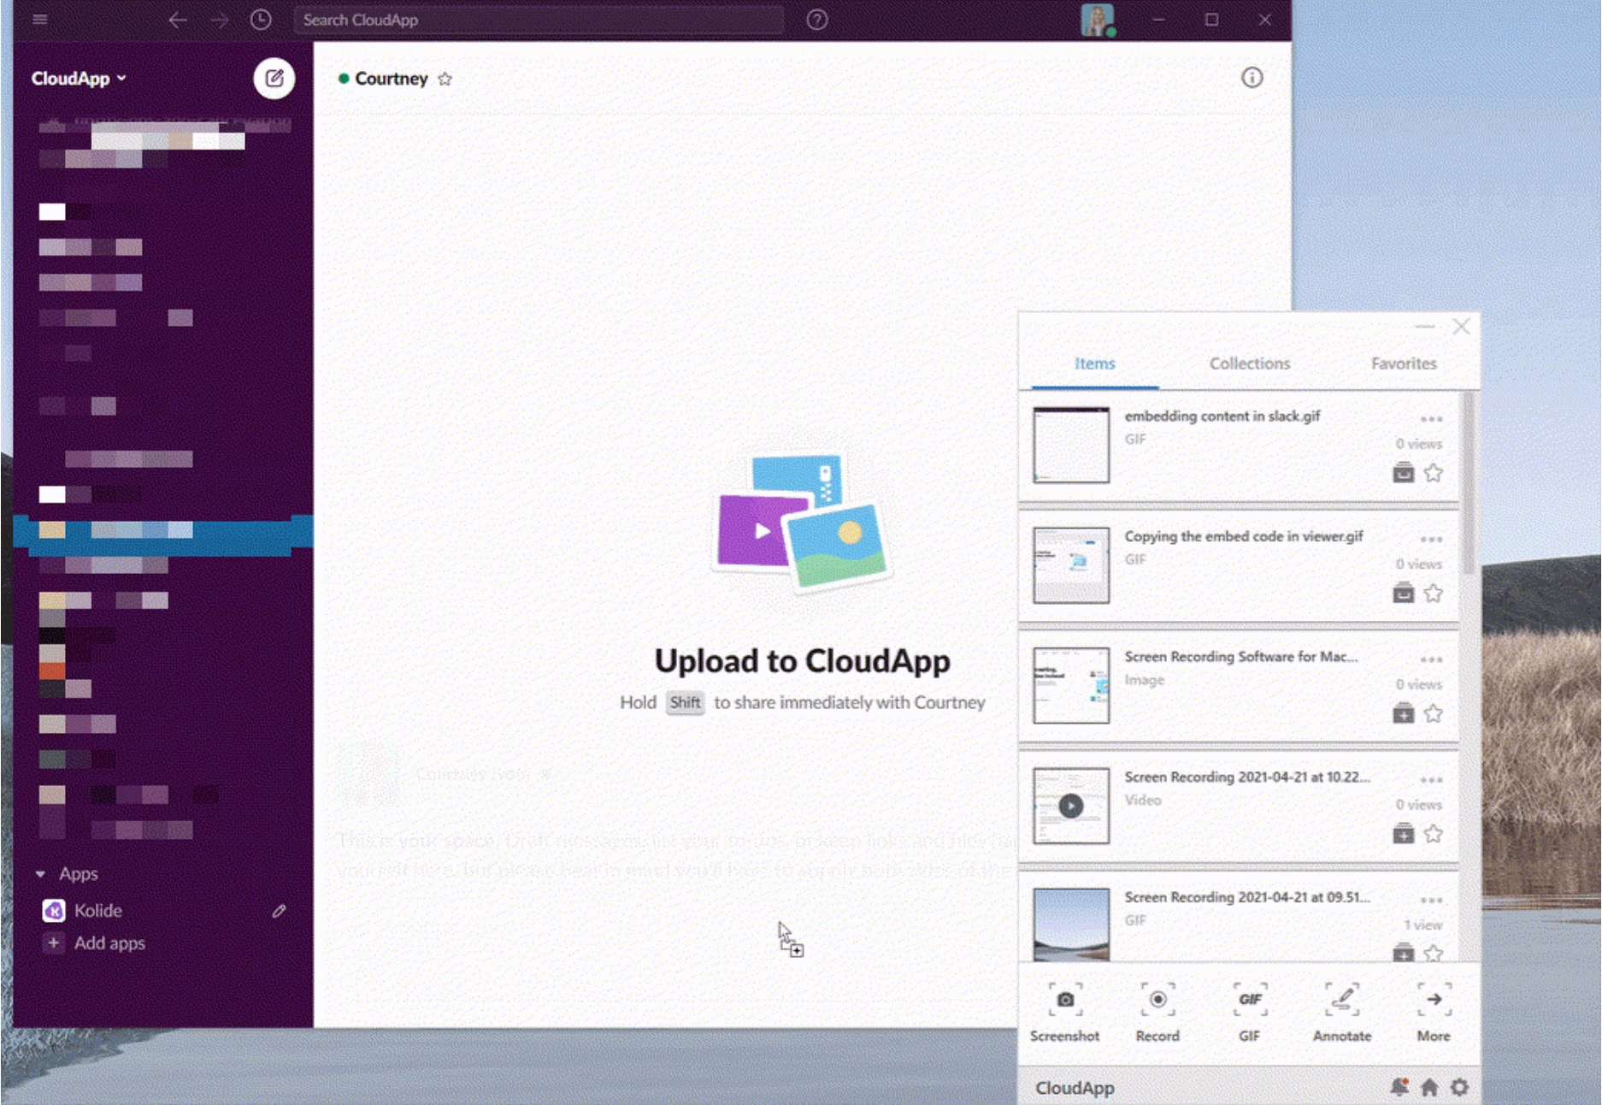Favorite Screen Recording Software for Mac item

pyautogui.click(x=1434, y=714)
